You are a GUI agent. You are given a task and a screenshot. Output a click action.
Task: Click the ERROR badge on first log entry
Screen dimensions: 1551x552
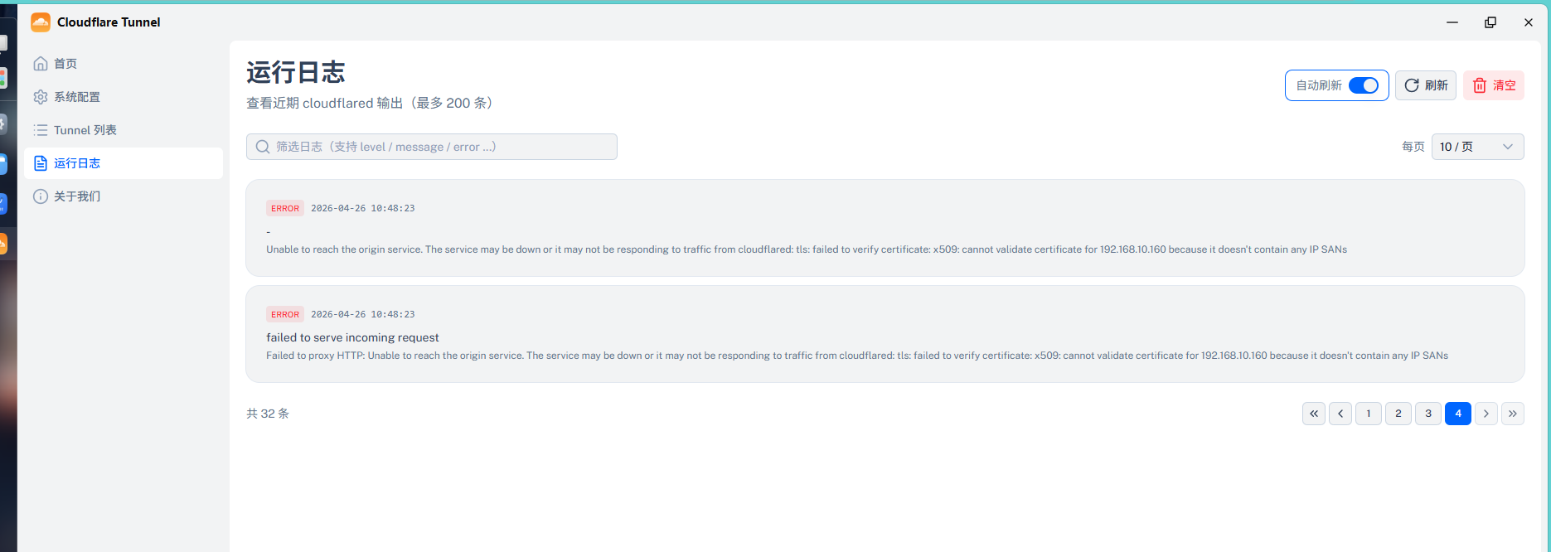[285, 208]
